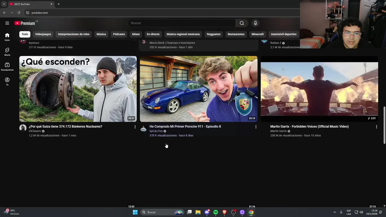The width and height of the screenshot is (386, 217).
Task: Go to Inicio in the sidebar
Action: tap(7, 37)
